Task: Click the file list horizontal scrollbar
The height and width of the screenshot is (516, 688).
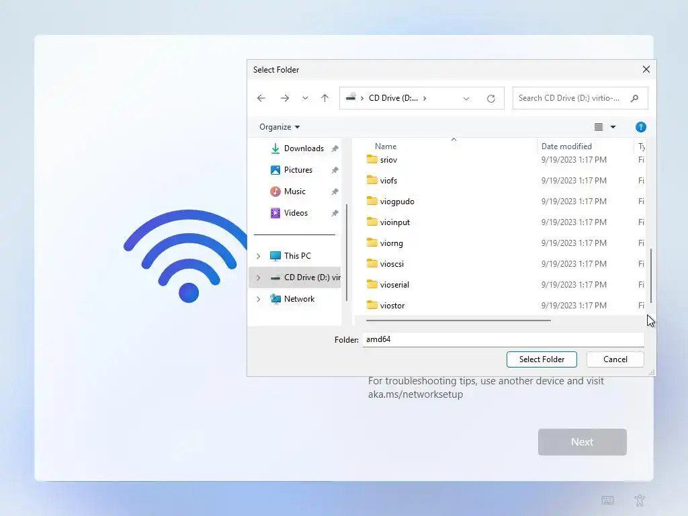Action: tap(458, 320)
